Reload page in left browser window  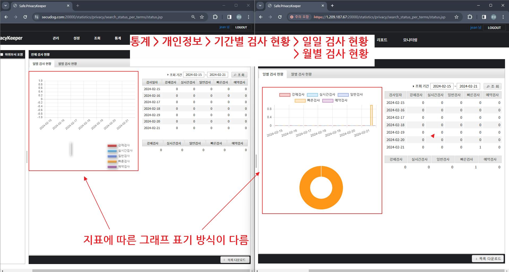tap(25, 17)
